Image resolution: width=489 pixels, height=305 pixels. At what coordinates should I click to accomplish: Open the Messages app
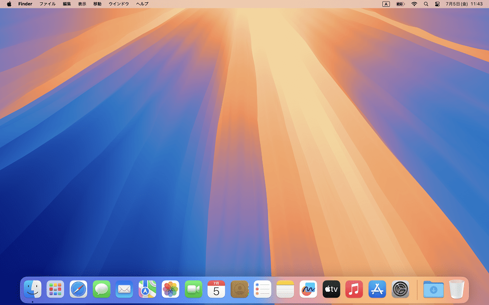point(101,289)
